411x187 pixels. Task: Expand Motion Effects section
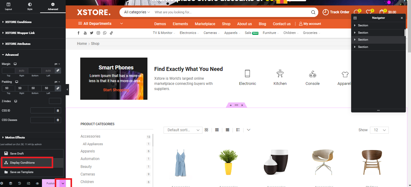[33, 137]
